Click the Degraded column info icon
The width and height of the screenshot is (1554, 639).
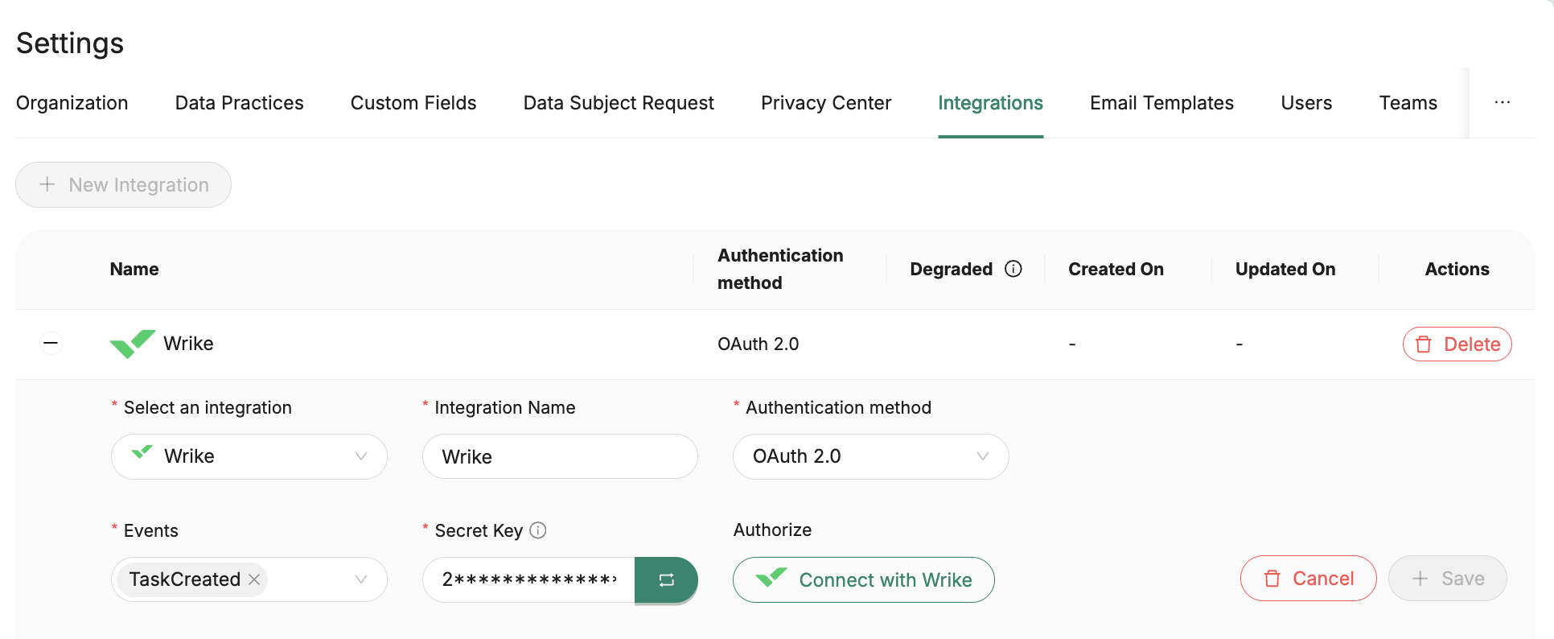click(1013, 269)
